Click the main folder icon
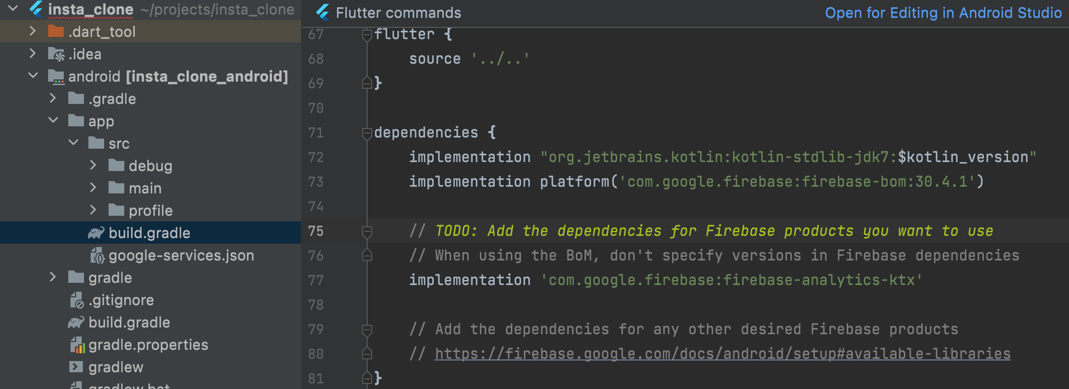 (x=116, y=188)
